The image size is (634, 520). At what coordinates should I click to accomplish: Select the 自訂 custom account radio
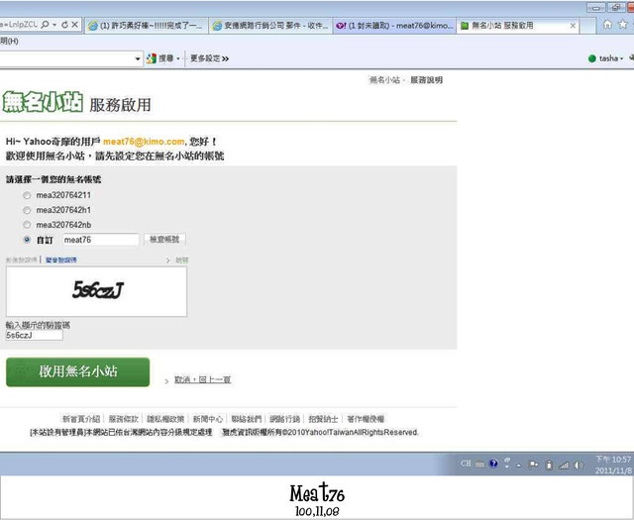[27, 240]
